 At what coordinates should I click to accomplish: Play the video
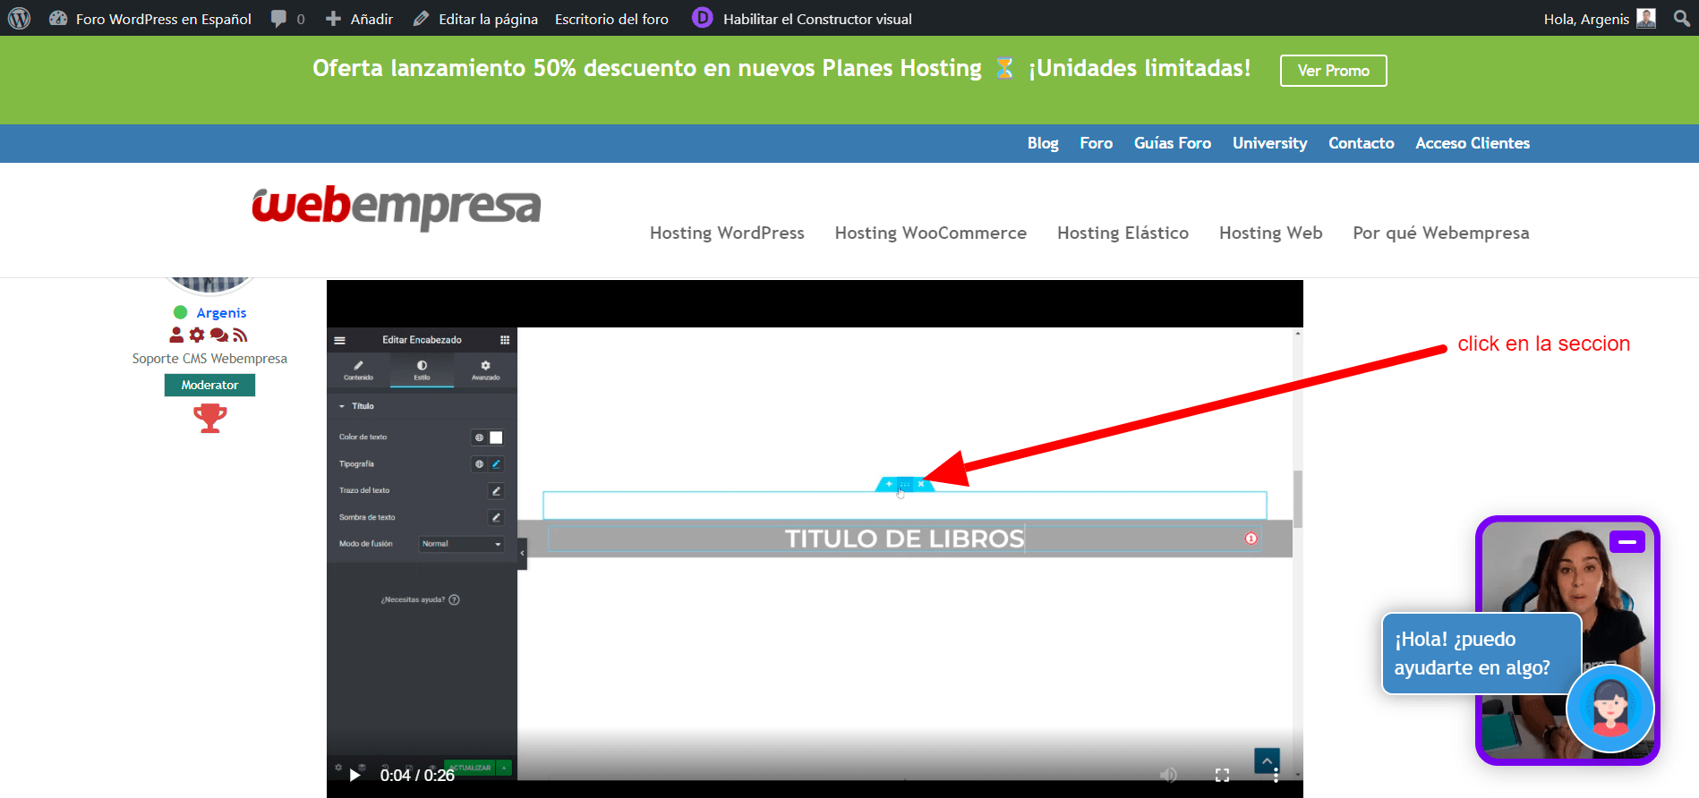[354, 775]
